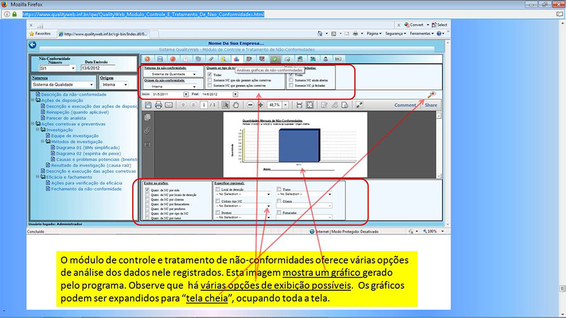Open the attachments paperclip panel
This screenshot has height=318, width=566.
click(x=147, y=131)
